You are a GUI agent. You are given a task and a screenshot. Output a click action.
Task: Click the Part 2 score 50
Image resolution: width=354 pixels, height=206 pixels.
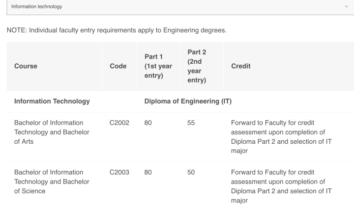click(191, 173)
